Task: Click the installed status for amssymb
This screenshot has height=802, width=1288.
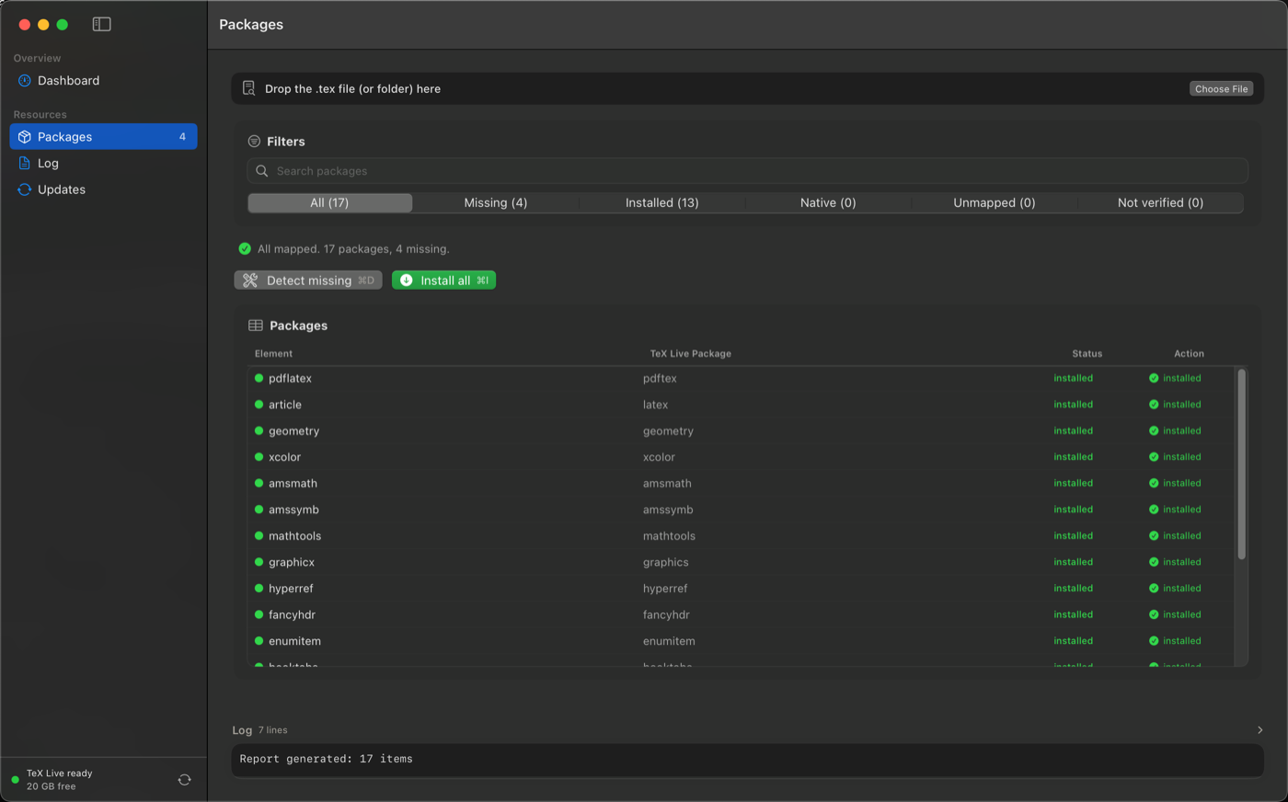Action: (1073, 510)
